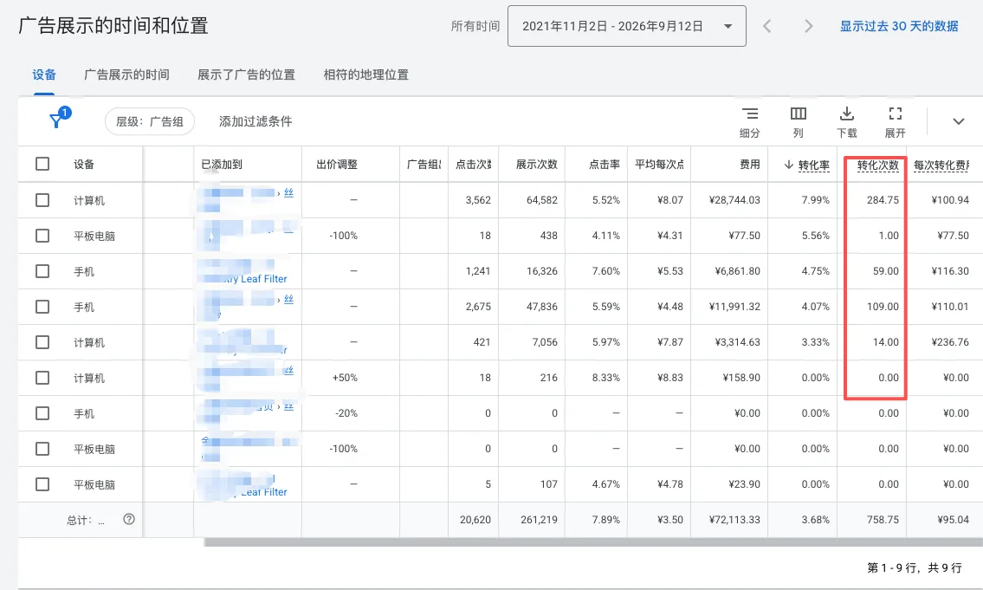
Task: Switch to the 相符的地理位置 tab
Action: coord(366,75)
